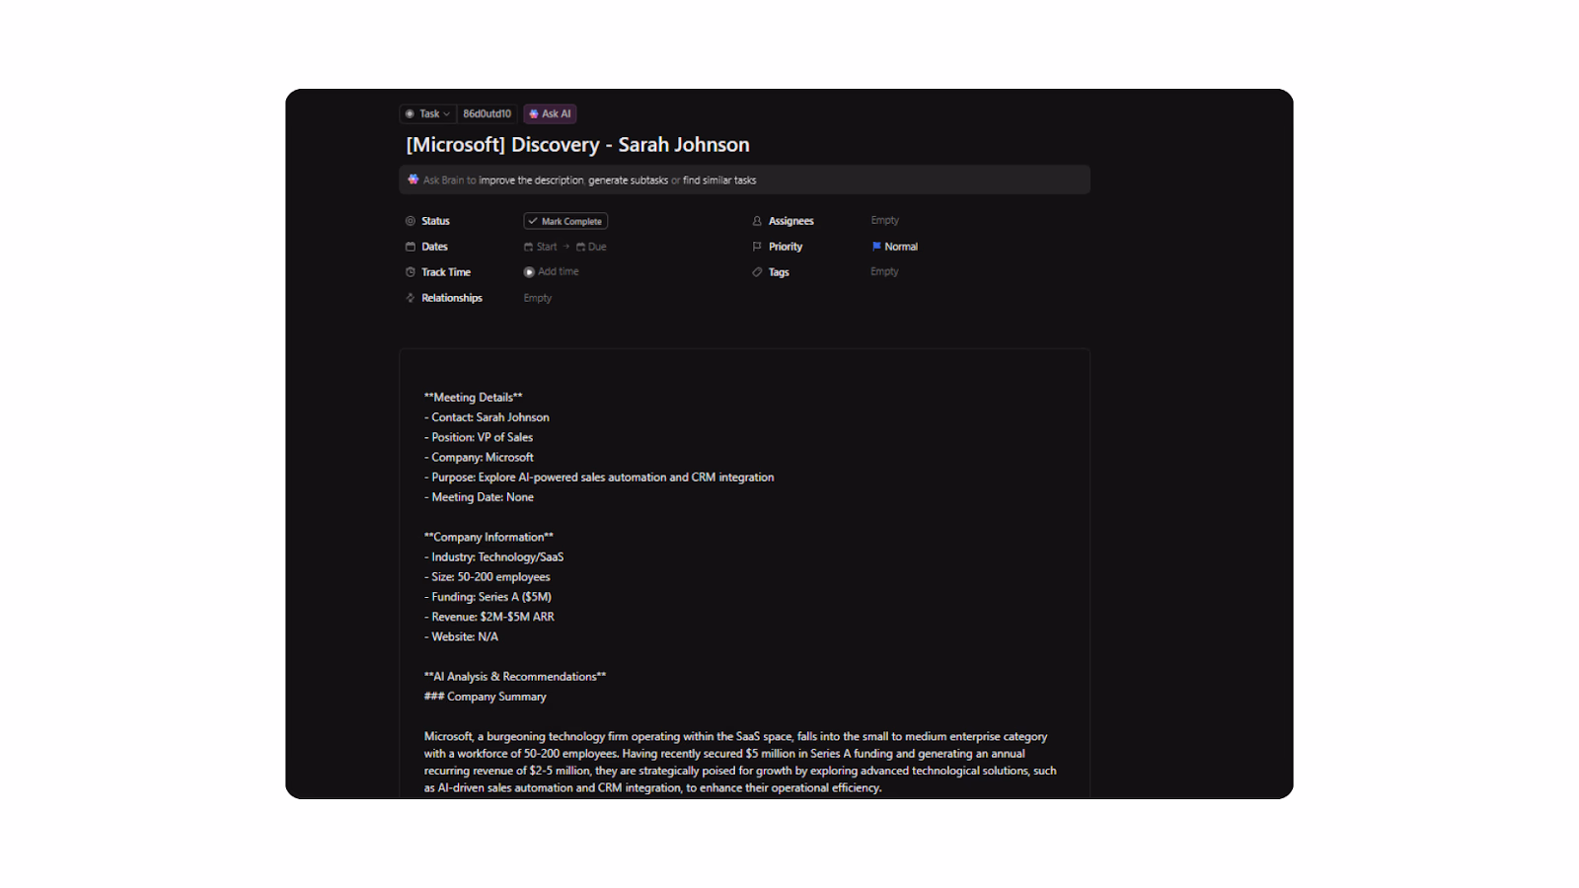Viewport: 1579px width, 888px height.
Task: Open empty Assignees value
Action: pyautogui.click(x=885, y=220)
